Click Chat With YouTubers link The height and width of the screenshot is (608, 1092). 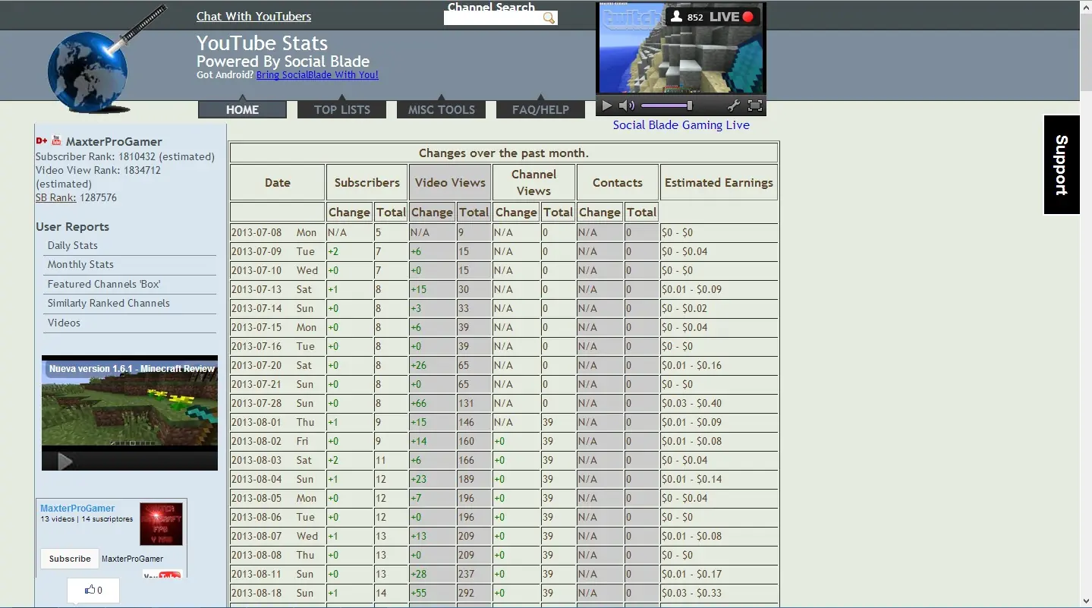(253, 16)
